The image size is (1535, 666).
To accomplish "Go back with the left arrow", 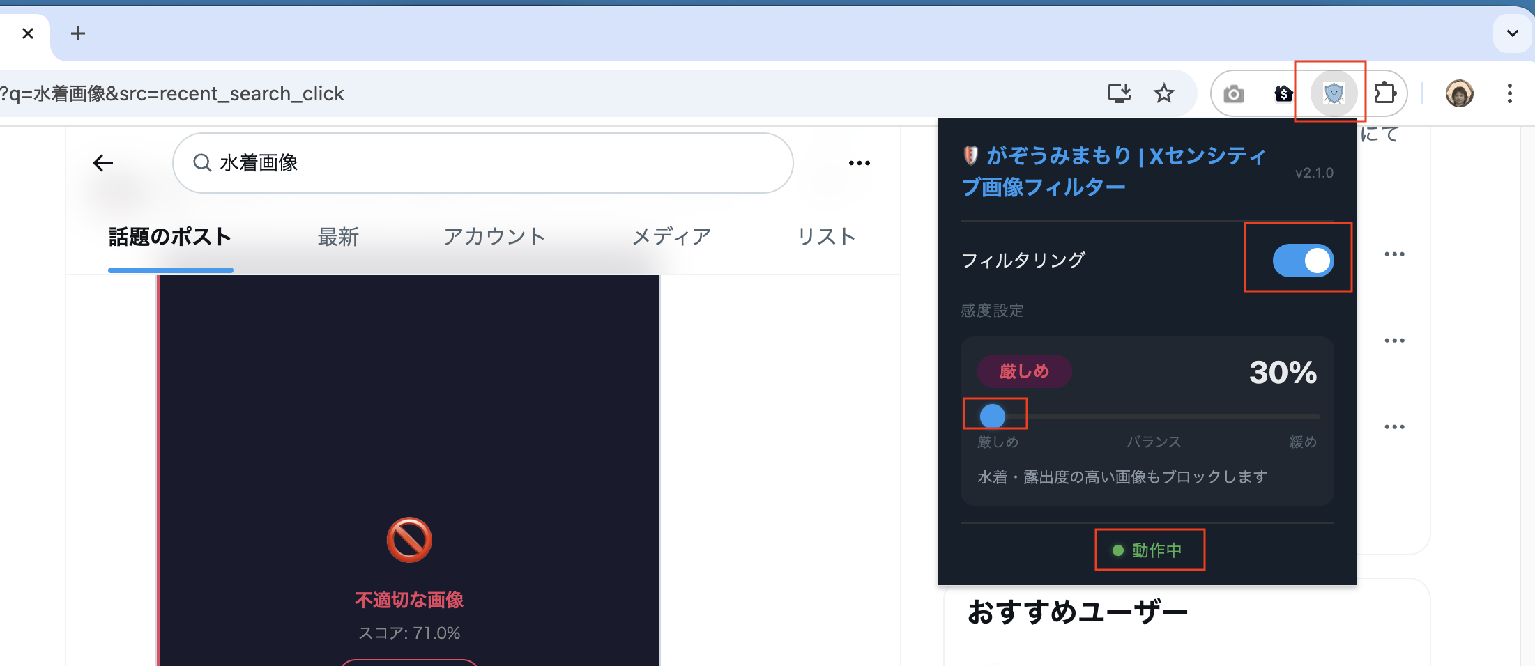I will 103,163.
